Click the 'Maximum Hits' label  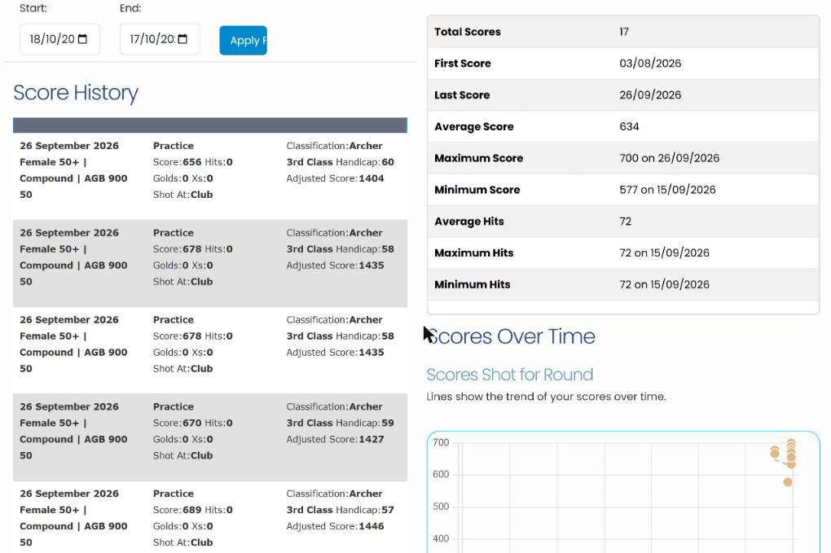[474, 253]
